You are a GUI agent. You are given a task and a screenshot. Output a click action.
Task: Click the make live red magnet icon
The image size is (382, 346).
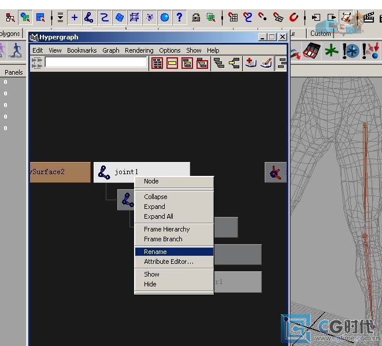pyautogui.click(x=294, y=17)
